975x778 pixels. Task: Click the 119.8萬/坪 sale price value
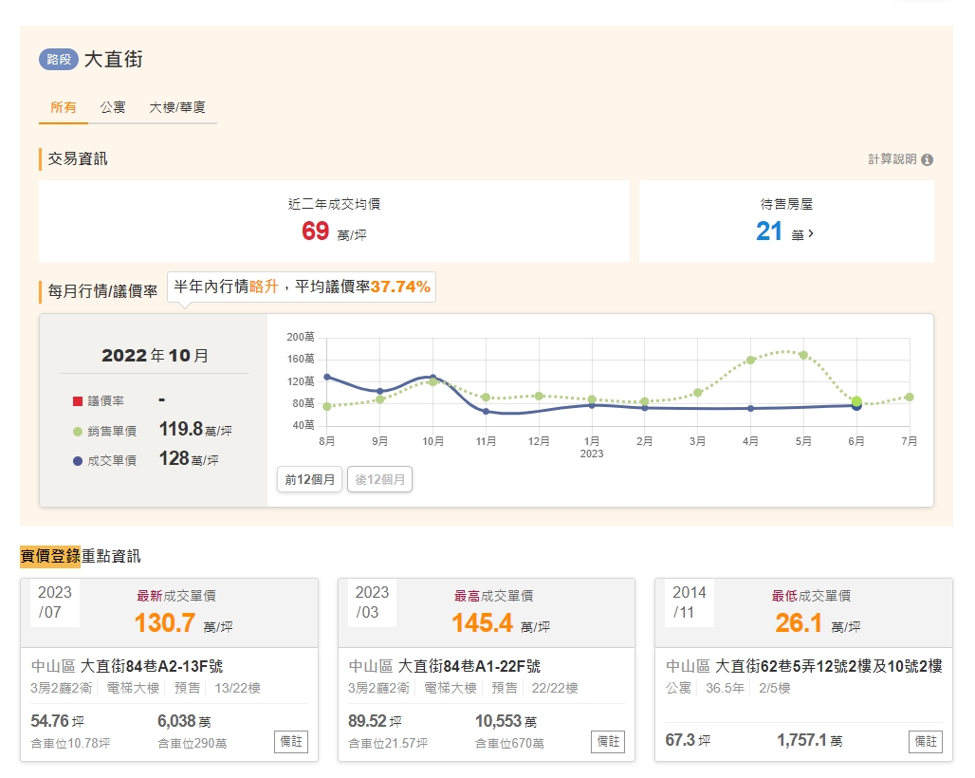point(195,429)
